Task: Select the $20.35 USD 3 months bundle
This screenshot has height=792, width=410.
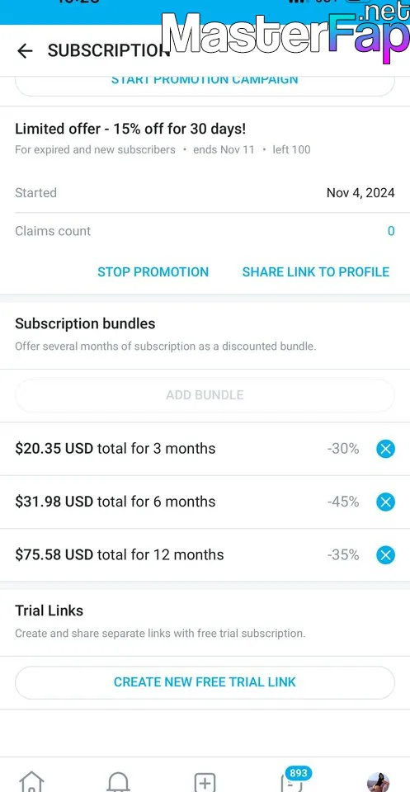Action: pyautogui.click(x=205, y=449)
